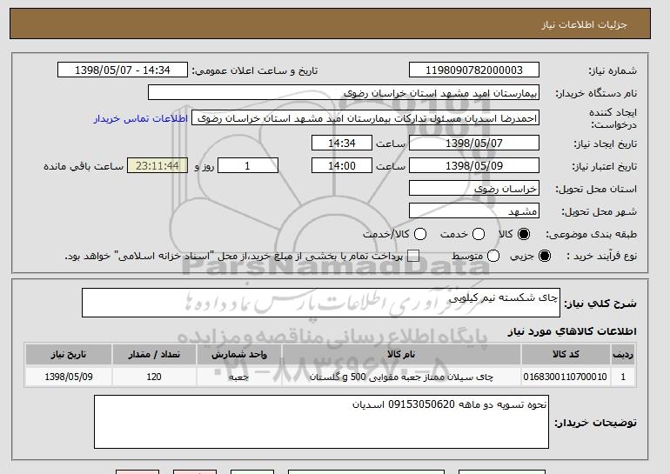Choose the متوسط purchase type radio

(493, 256)
